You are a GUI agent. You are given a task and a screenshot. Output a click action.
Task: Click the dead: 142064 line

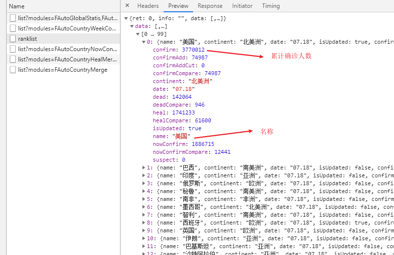click(172, 97)
